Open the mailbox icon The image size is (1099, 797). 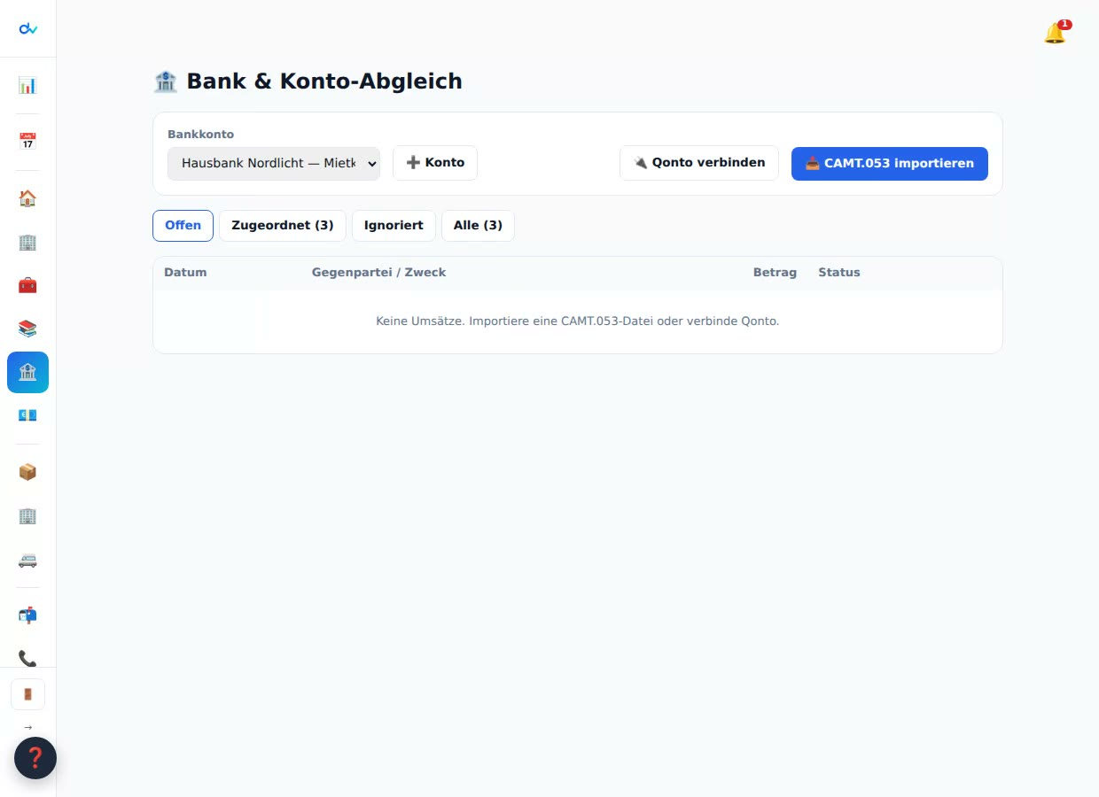coord(27,615)
